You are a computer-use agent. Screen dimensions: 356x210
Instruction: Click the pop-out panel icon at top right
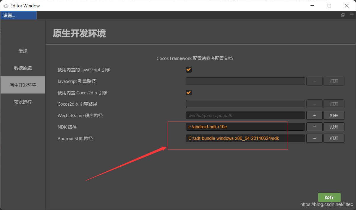coord(343,15)
